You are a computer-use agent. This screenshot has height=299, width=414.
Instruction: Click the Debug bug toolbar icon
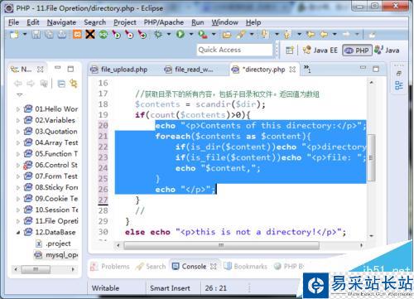[x=158, y=35]
